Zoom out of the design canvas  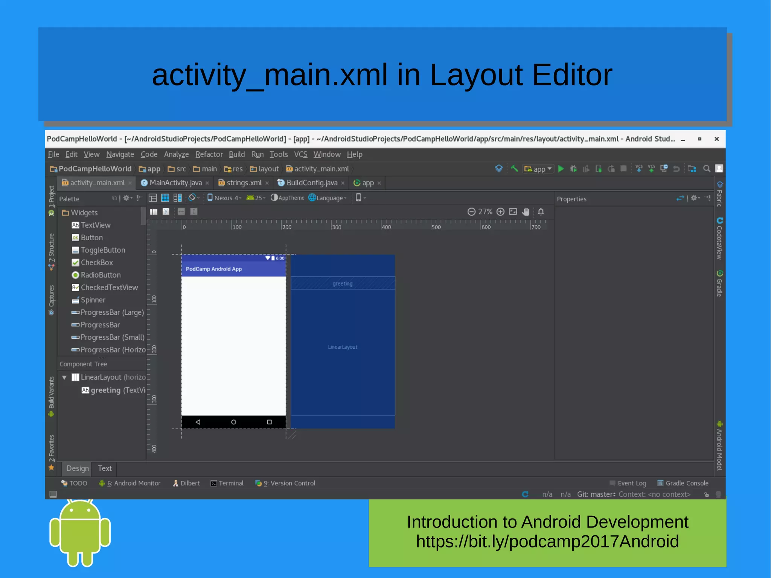471,212
